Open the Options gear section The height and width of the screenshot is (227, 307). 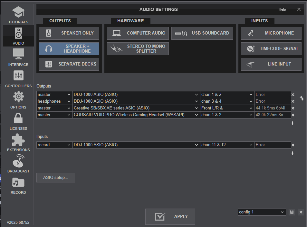pyautogui.click(x=18, y=100)
